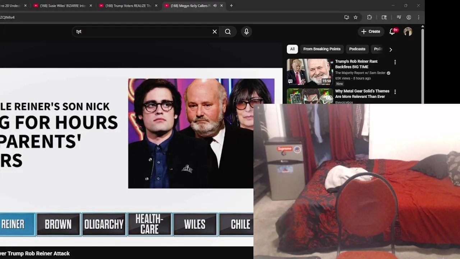The height and width of the screenshot is (259, 460).
Task: Click the 'New' badge under Majority Report video
Action: pos(340,84)
